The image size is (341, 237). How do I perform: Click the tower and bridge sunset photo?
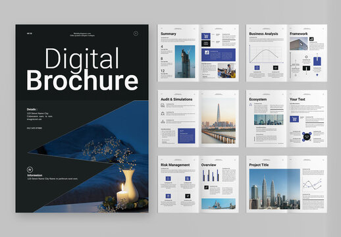[219, 120]
